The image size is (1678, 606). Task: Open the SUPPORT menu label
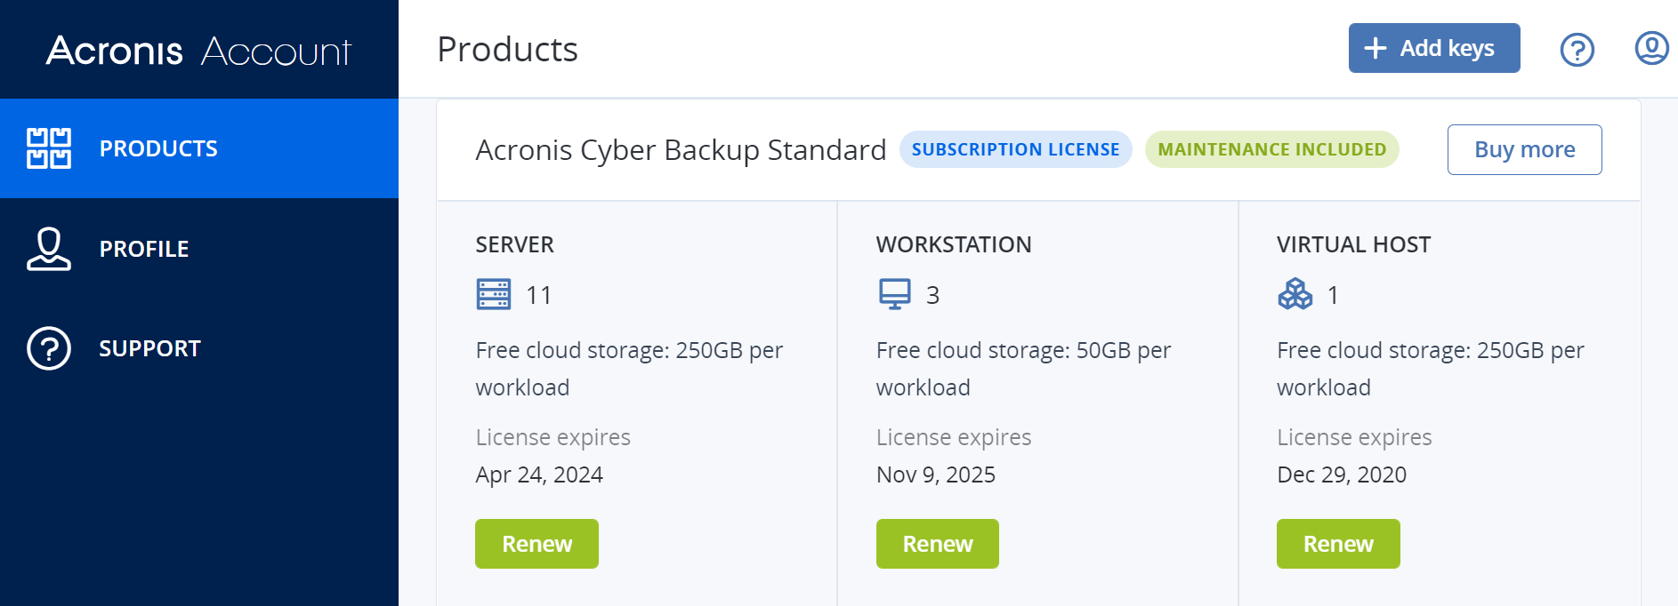point(149,348)
